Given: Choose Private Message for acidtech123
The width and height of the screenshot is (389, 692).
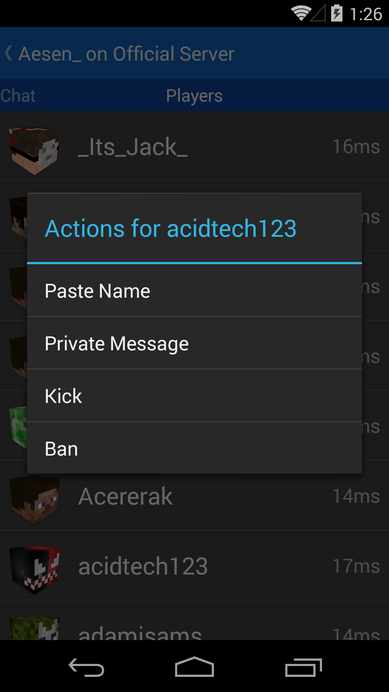Looking at the screenshot, I should tap(194, 343).
